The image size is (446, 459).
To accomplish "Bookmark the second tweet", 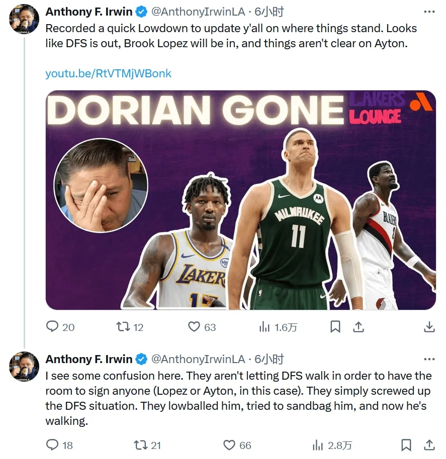I will pos(406,445).
